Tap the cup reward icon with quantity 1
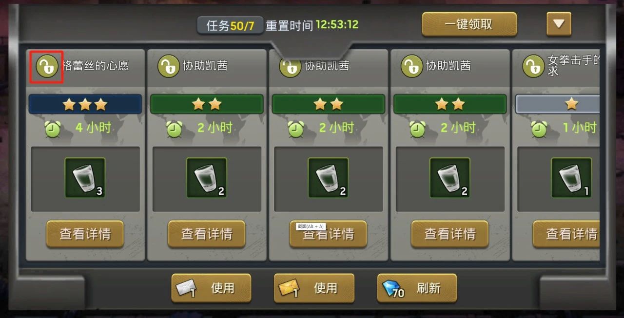 coord(571,178)
